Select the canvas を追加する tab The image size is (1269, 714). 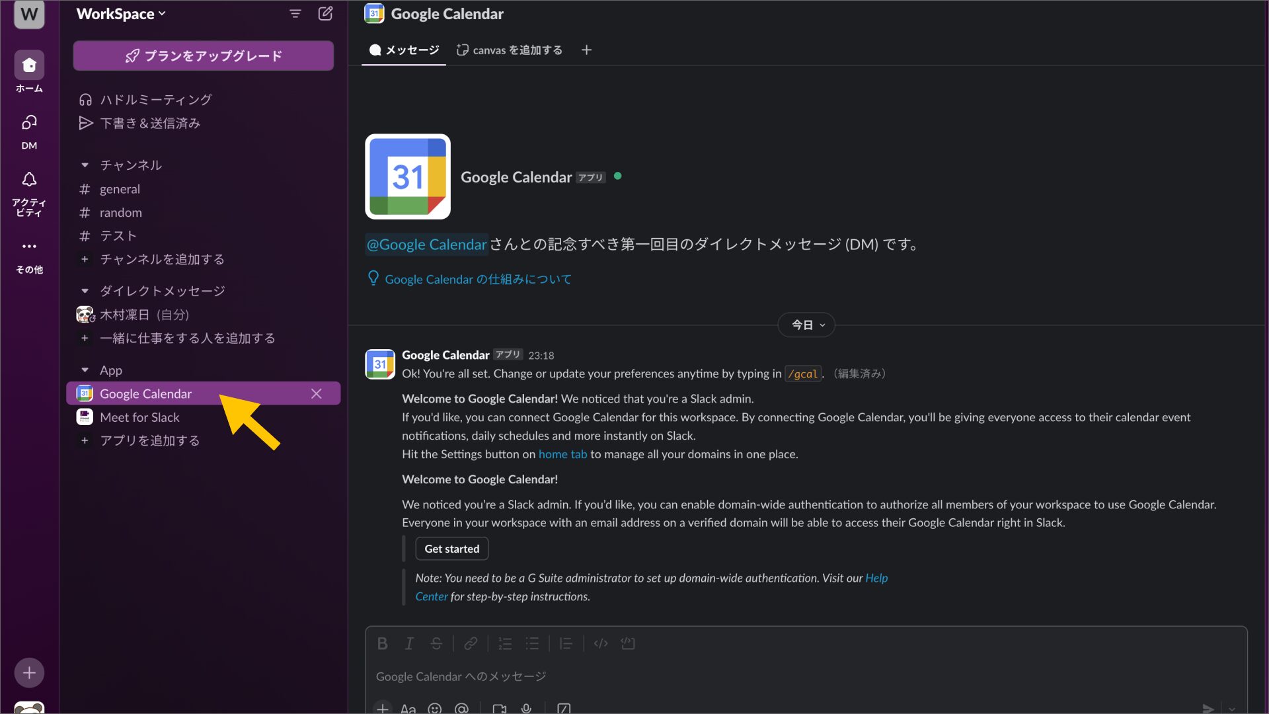[x=509, y=50]
